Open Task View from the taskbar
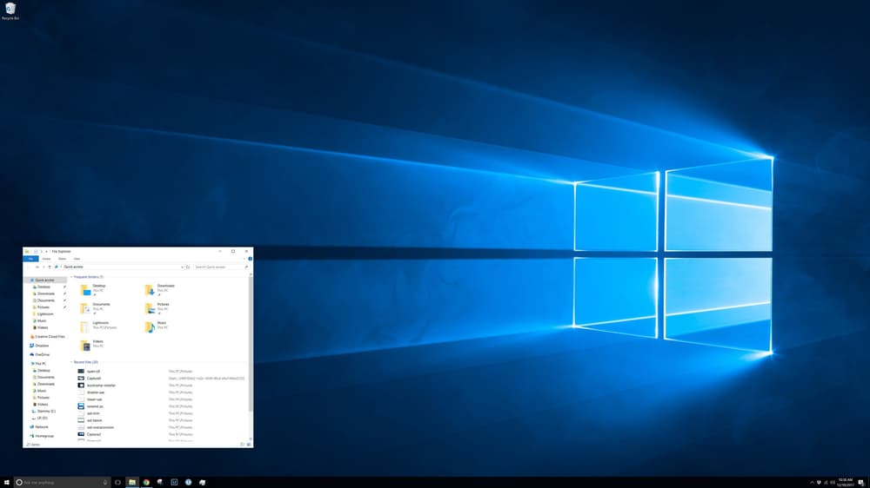 coord(117,483)
